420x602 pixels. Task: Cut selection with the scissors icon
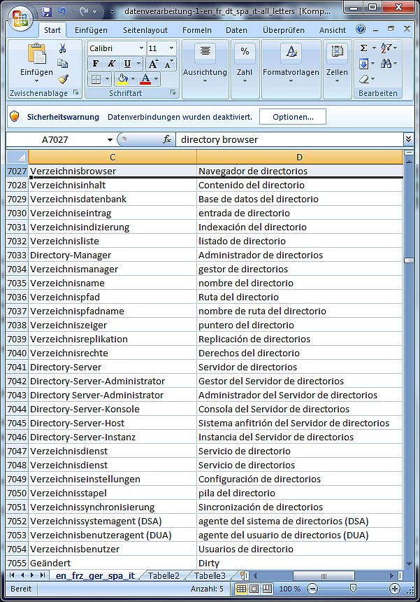pyautogui.click(x=62, y=48)
